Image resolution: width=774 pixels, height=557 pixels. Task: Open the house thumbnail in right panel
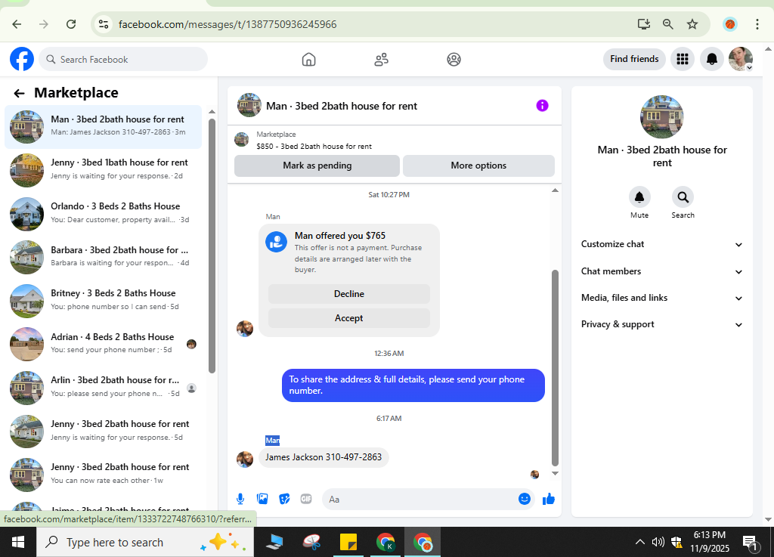click(661, 117)
